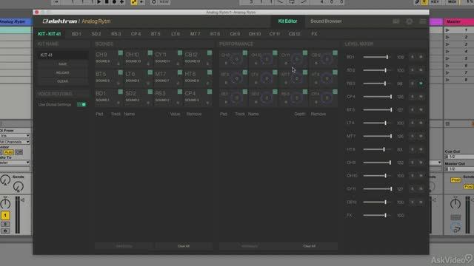Select the CP 4 scene pad
This screenshot has width=474, height=266.
click(x=198, y=97)
